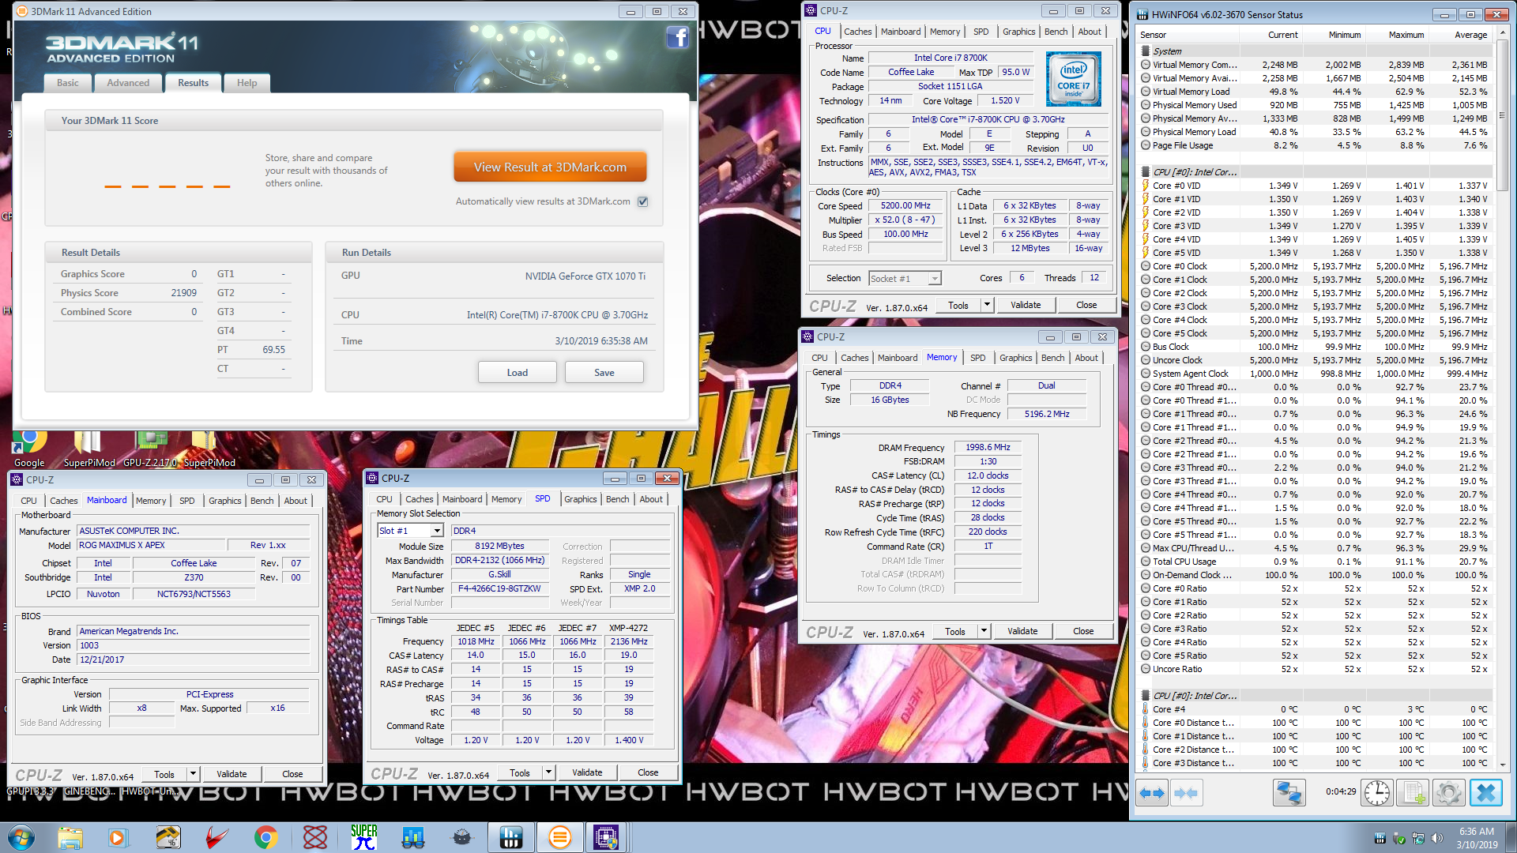This screenshot has height=853, width=1517.
Task: Click Core #0 VID sensor row
Action: [1316, 186]
